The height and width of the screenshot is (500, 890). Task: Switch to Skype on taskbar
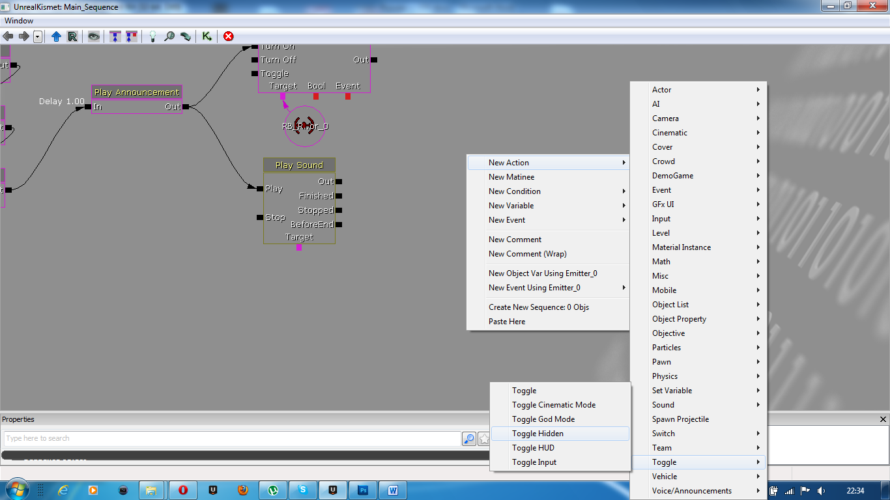304,490
